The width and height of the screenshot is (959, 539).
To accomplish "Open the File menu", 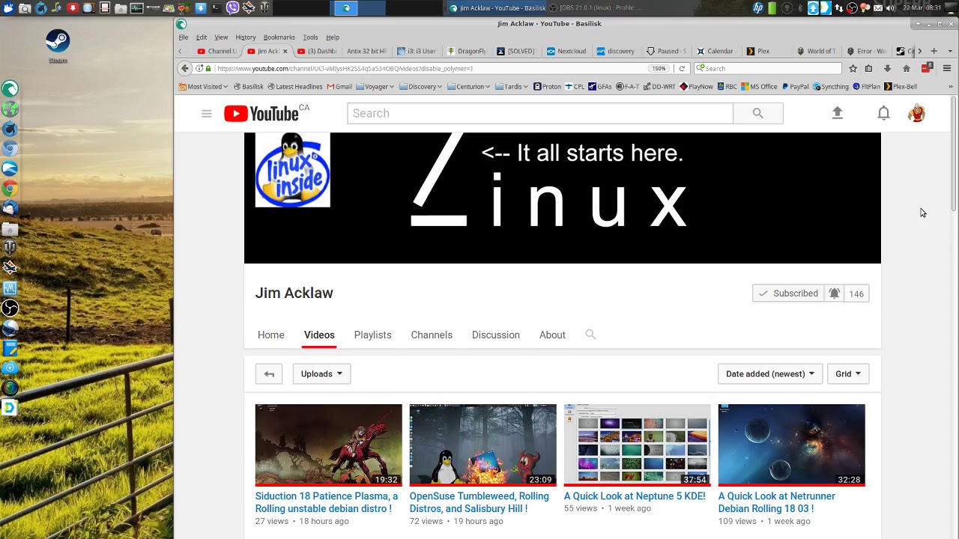I will click(184, 37).
